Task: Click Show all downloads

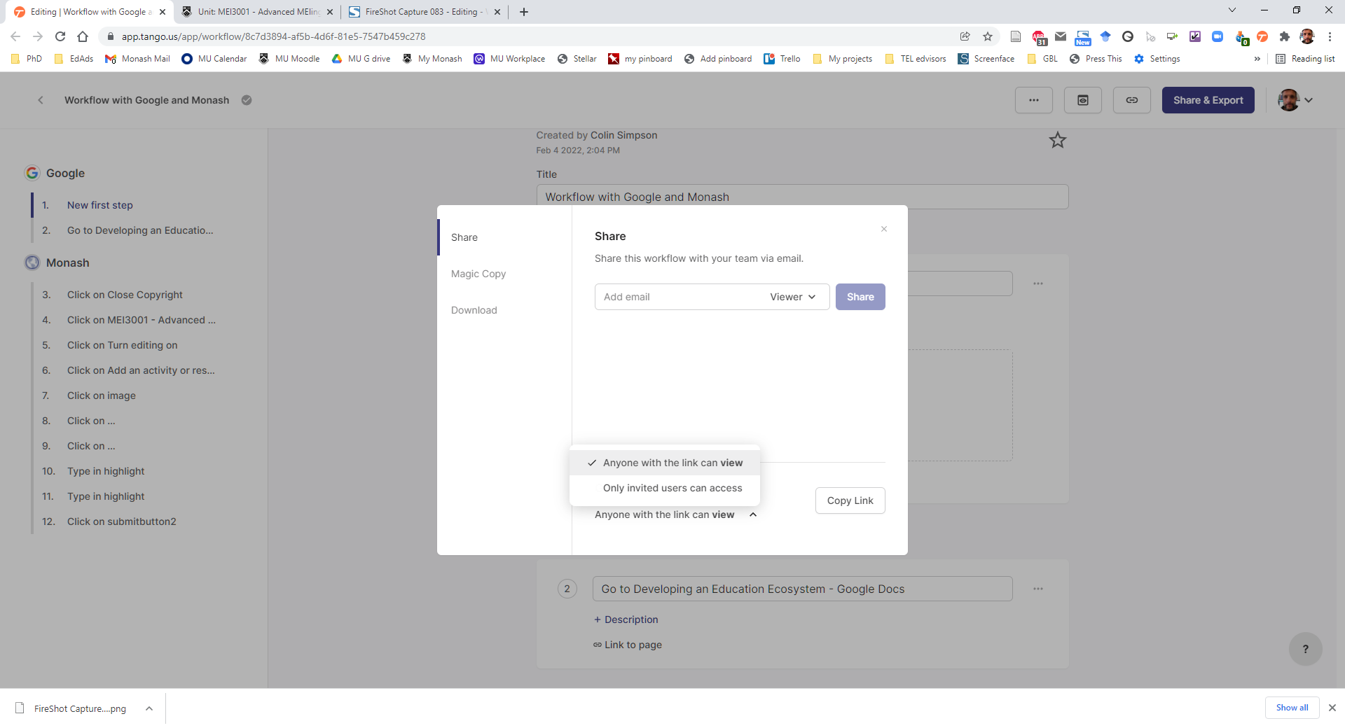Action: 1292,708
